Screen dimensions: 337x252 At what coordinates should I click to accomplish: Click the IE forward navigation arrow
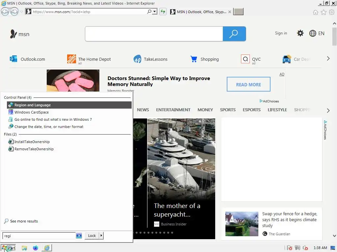(x=14, y=11)
